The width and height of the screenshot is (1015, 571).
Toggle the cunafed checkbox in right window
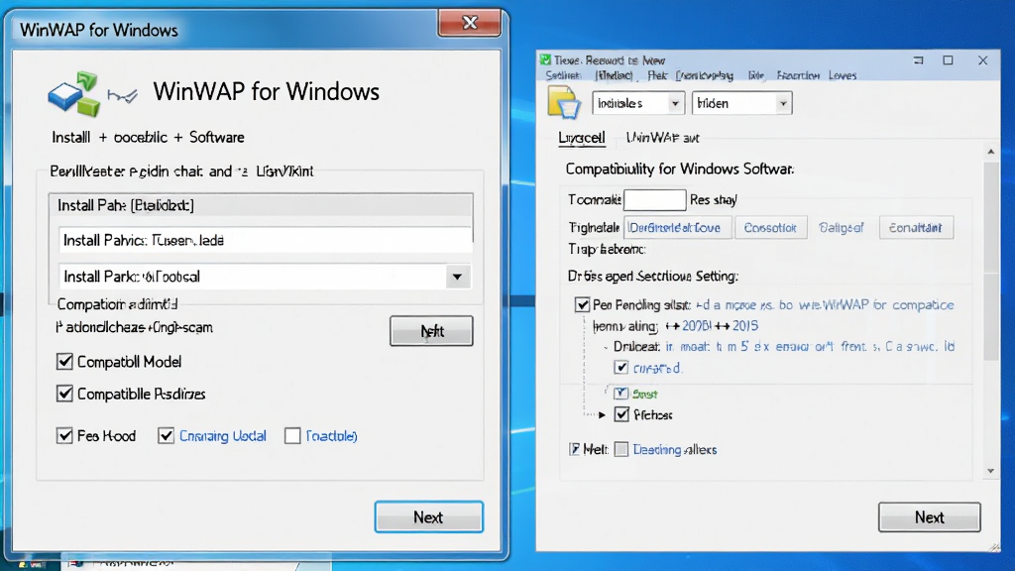[x=620, y=368]
